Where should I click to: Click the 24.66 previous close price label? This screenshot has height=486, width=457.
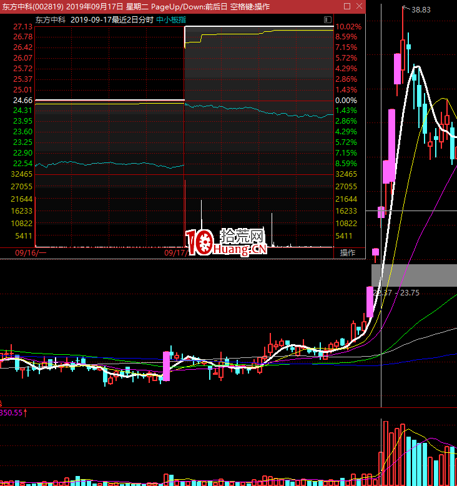[22, 100]
